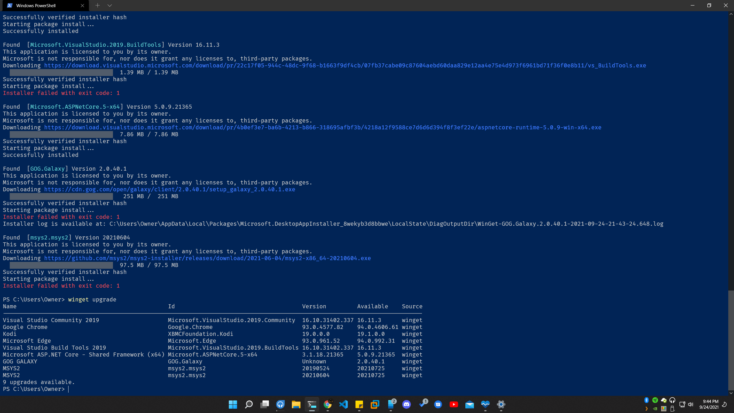Click the GOG Galaxy installer log path

(x=386, y=224)
